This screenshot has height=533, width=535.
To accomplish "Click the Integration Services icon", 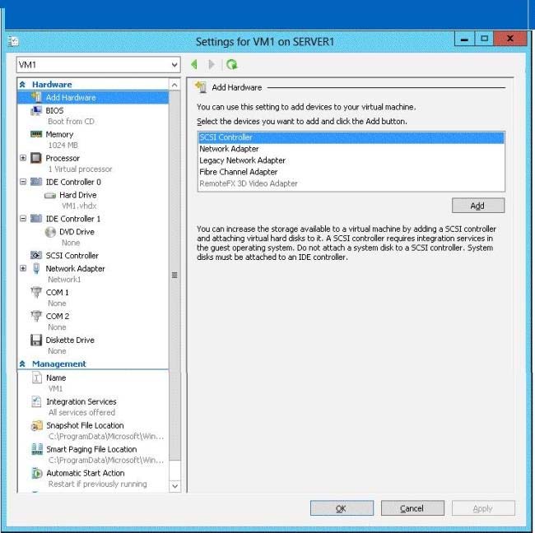I will tap(36, 401).
